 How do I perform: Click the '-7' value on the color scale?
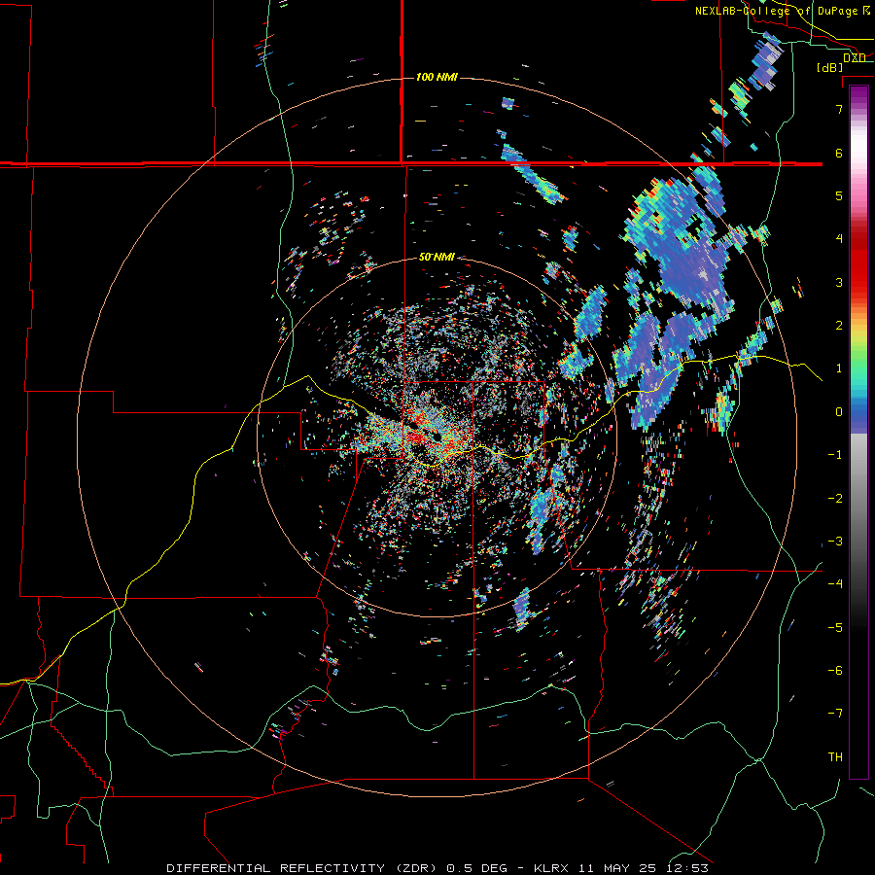pyautogui.click(x=835, y=714)
